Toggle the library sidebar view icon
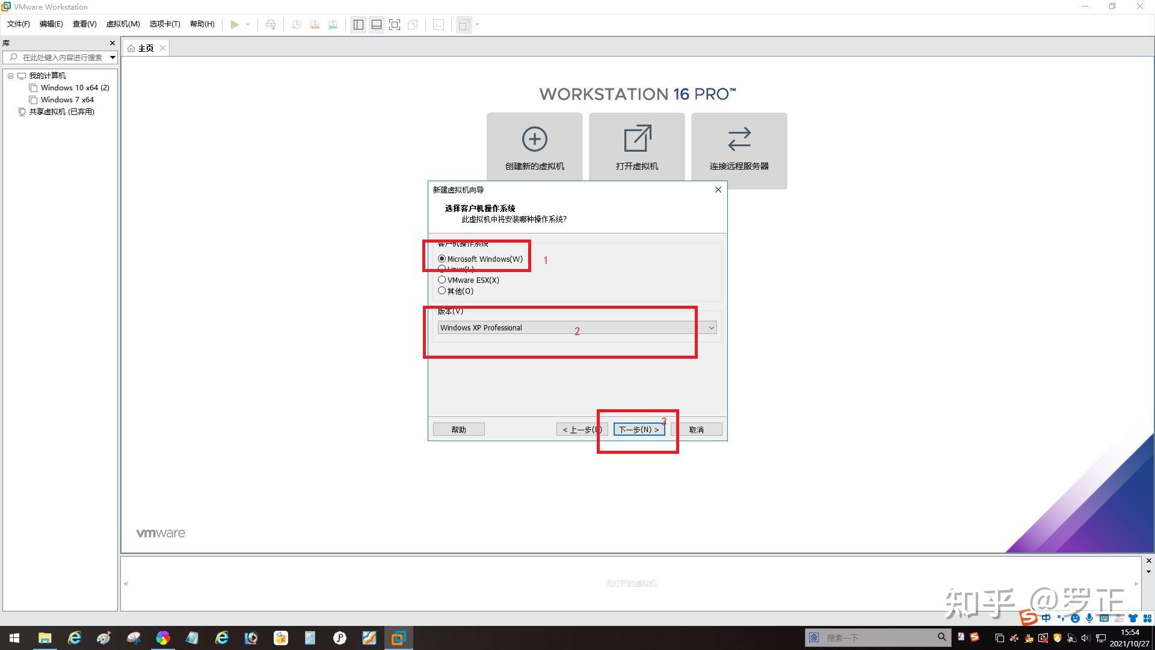 click(359, 25)
